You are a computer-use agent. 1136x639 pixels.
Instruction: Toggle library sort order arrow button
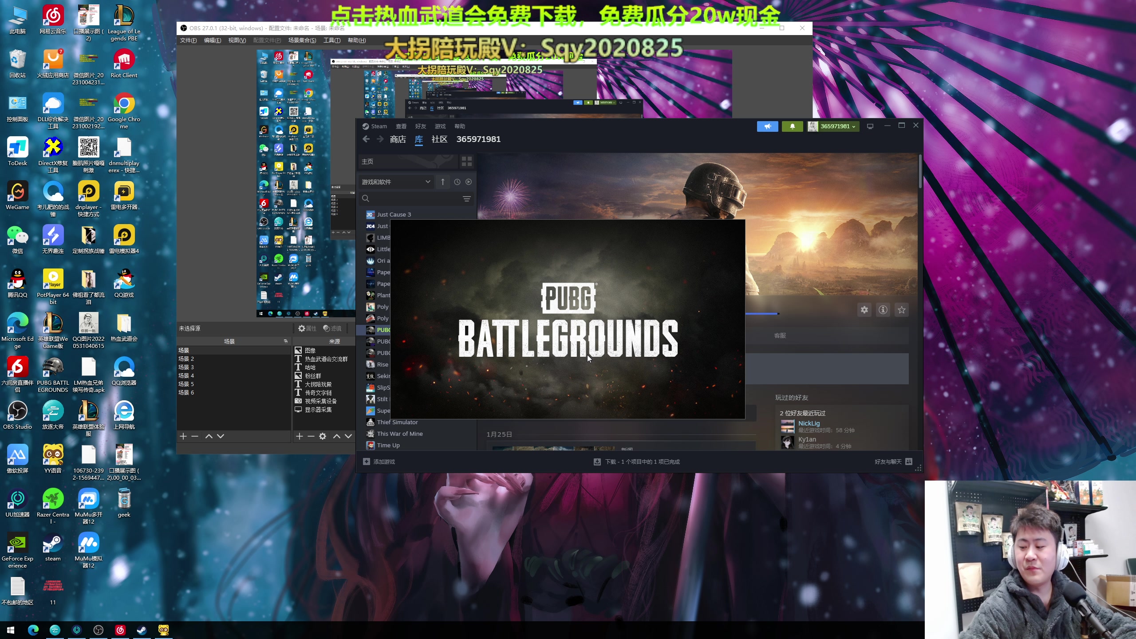442,182
